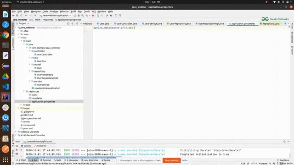Toggle the Event Log tool window button
This screenshot has width=294, height=165.
pos(283,160)
